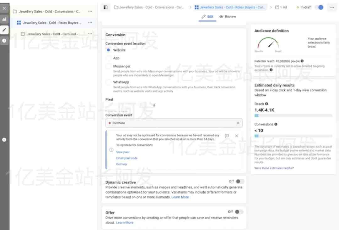Click the Potential reach 45,000,000 people text
Screen dimensions: 339x230
(x=277, y=61)
